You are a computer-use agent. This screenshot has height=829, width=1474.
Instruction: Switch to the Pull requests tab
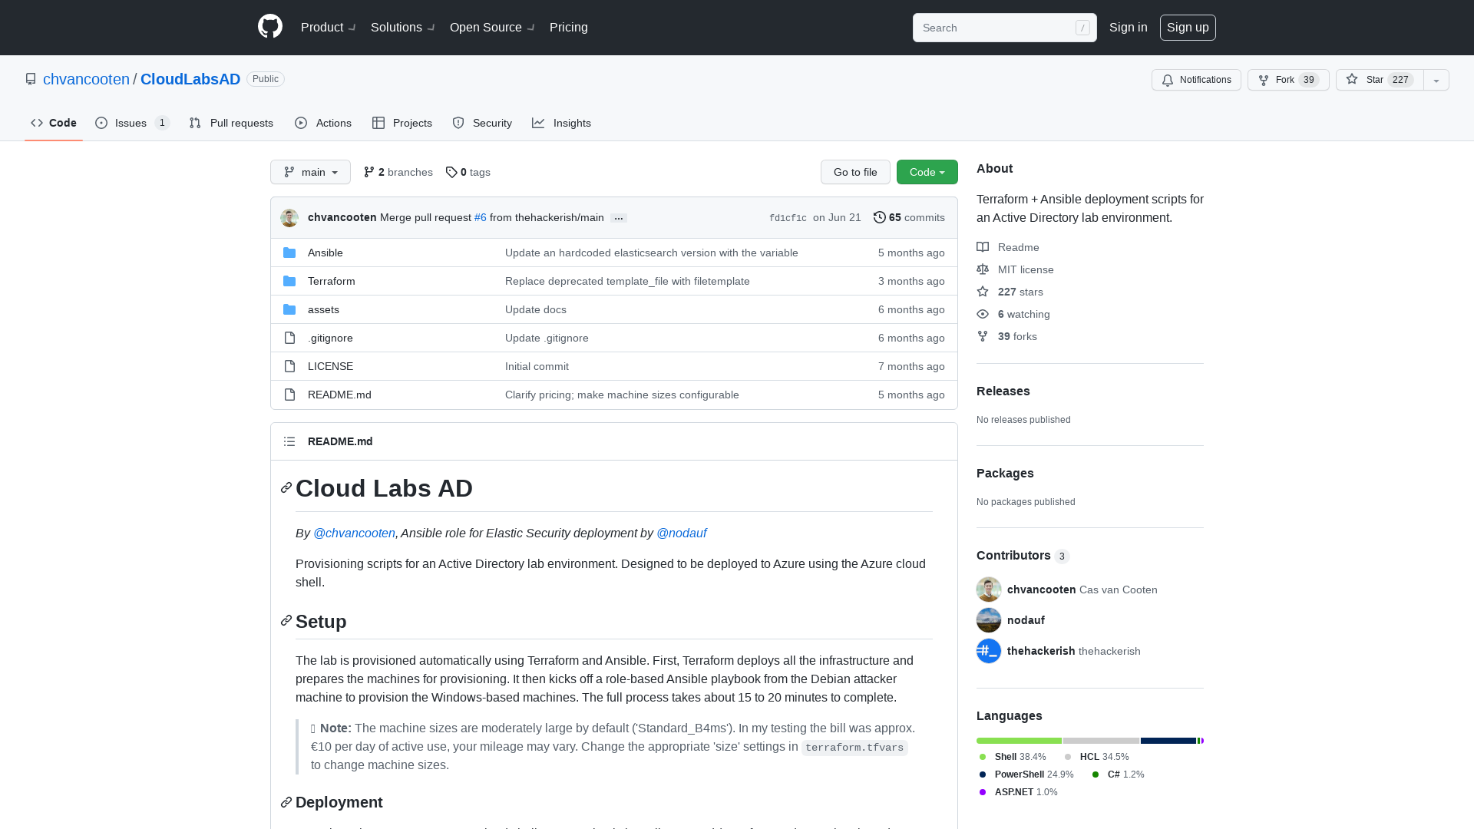[231, 123]
